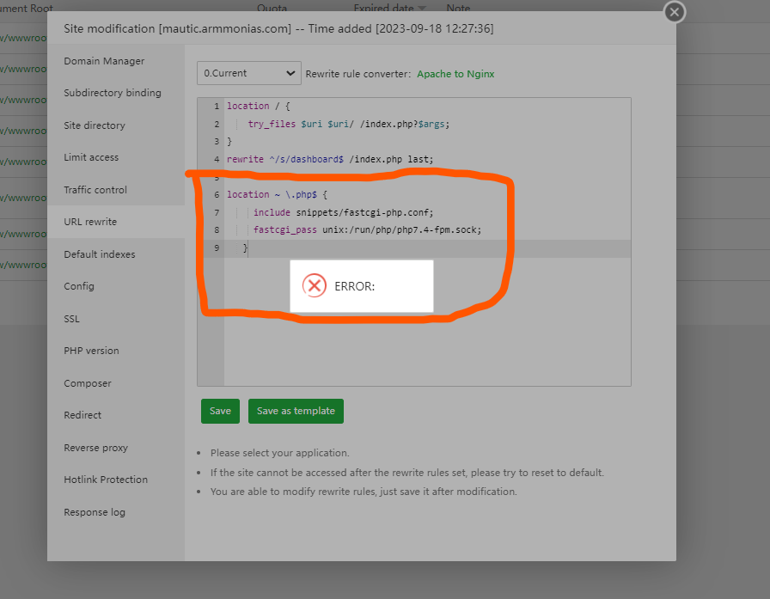770x599 pixels.
Task: Go to Hotlink Protection tab
Action: (x=106, y=480)
